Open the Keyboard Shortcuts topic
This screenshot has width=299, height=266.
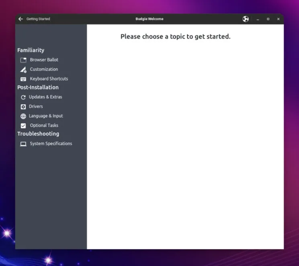[49, 79]
